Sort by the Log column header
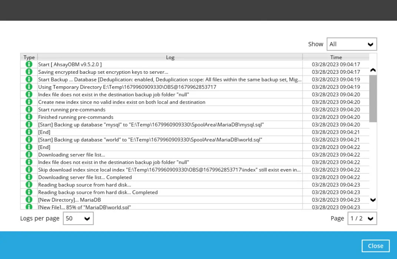Image resolution: width=397 pixels, height=259 pixels. click(x=170, y=57)
